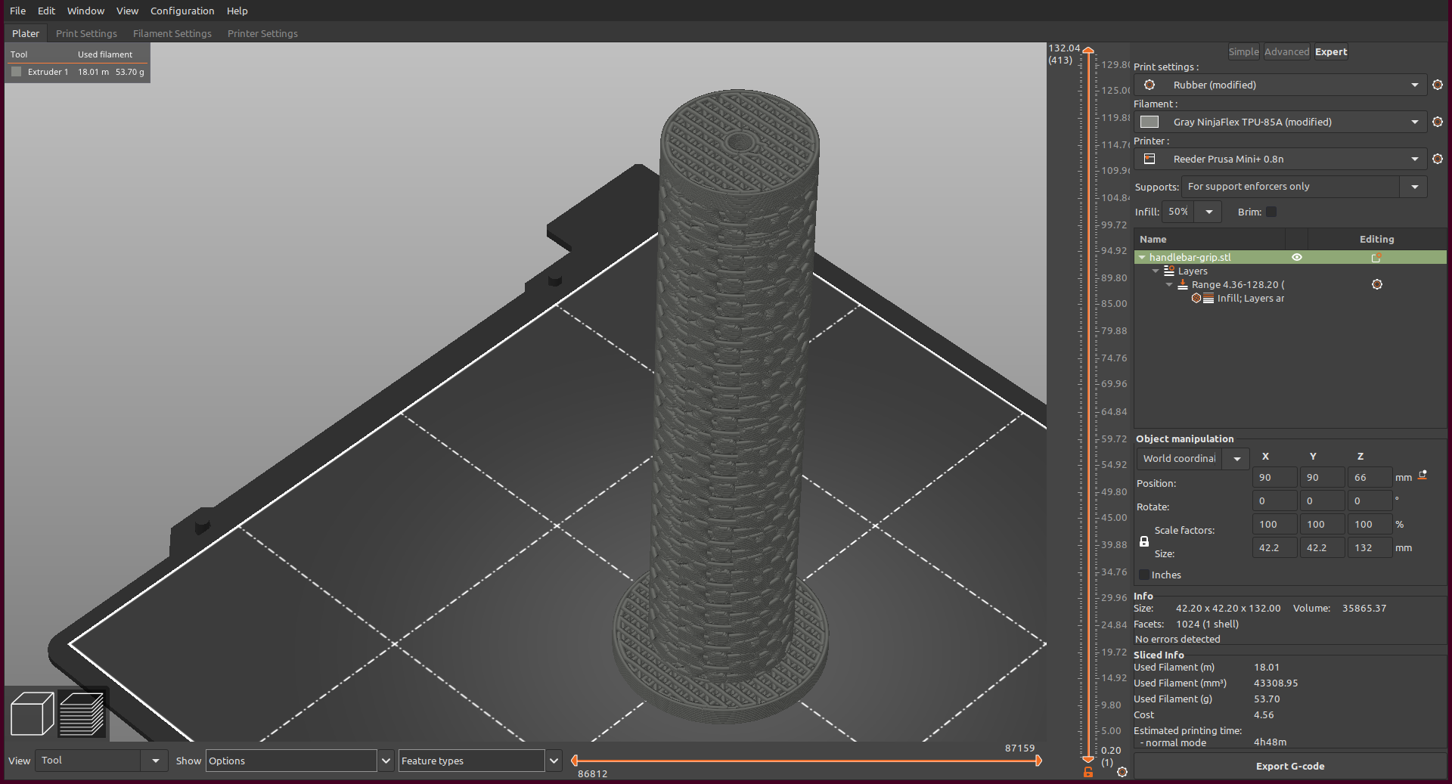1452x784 pixels.
Task: Open the Help menu
Action: click(237, 11)
